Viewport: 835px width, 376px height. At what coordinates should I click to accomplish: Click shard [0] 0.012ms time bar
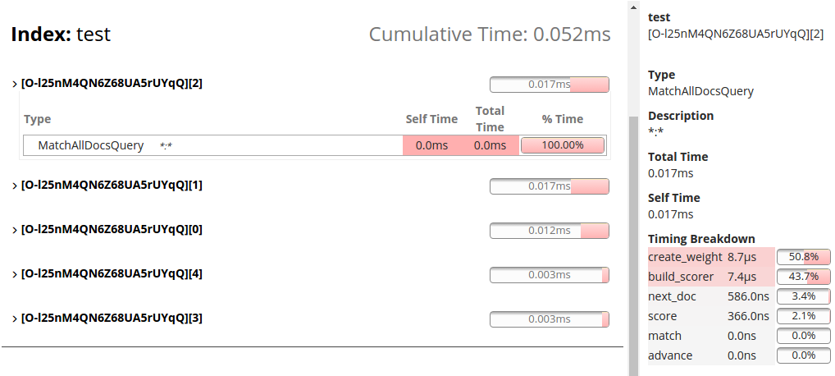click(550, 231)
